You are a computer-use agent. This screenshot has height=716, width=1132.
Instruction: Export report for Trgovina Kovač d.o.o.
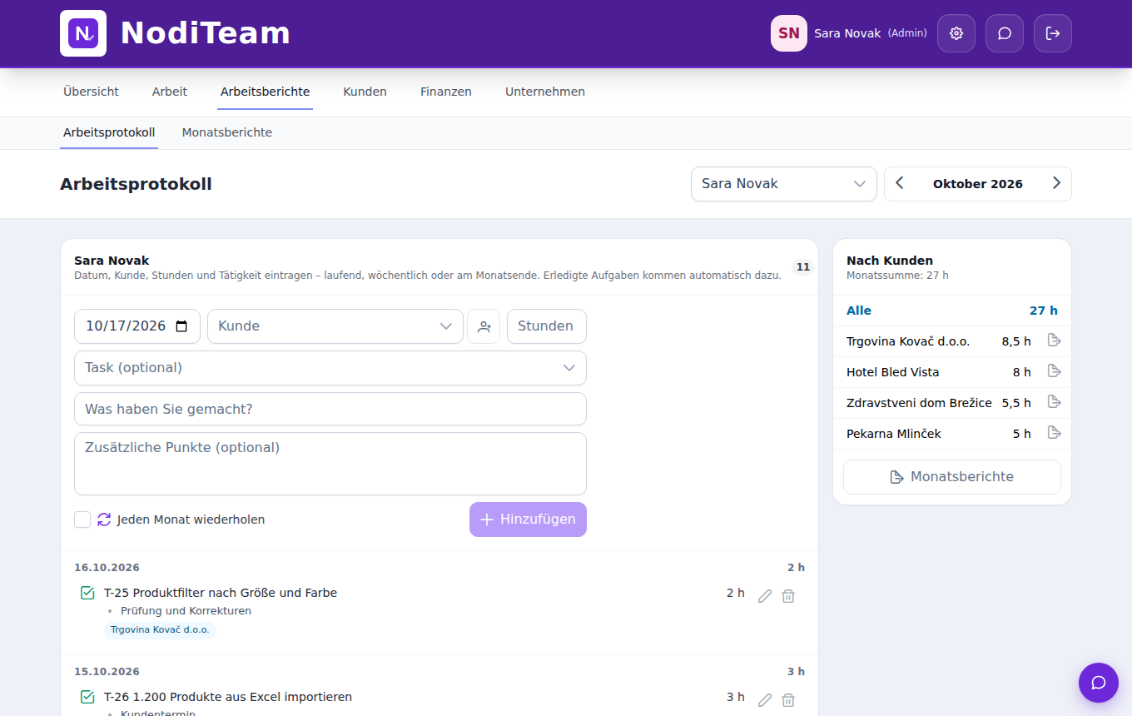click(x=1054, y=341)
